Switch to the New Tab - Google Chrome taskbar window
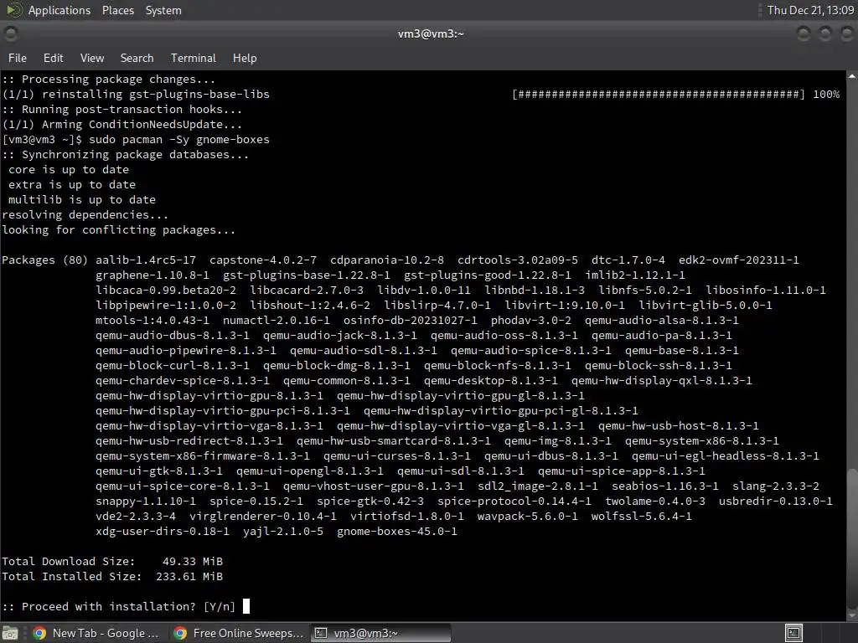The width and height of the screenshot is (858, 643). [97, 633]
